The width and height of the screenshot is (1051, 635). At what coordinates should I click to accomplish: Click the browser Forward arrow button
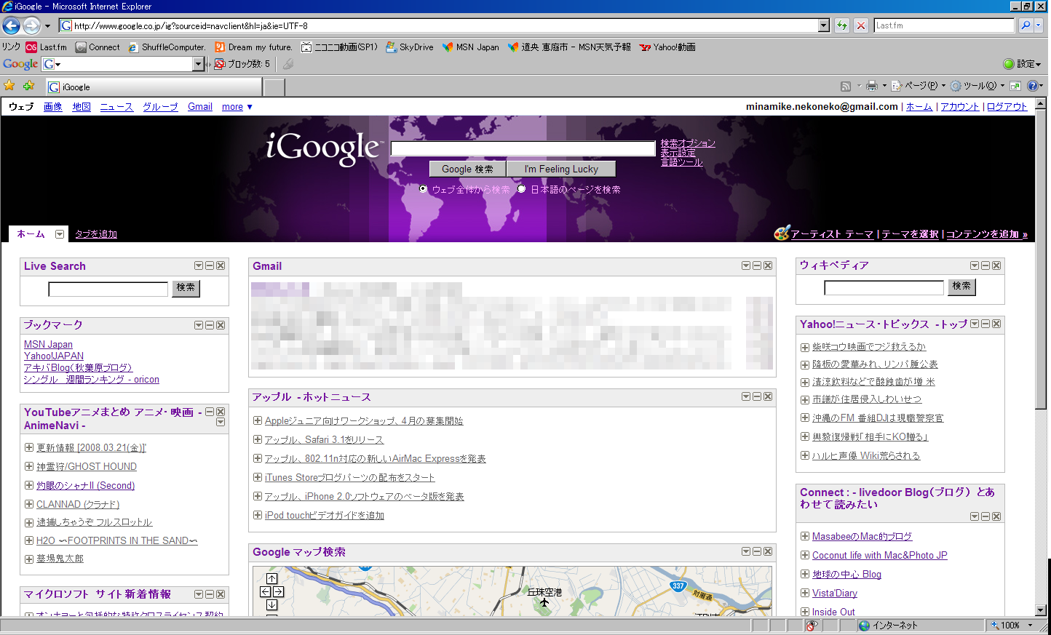(x=31, y=26)
